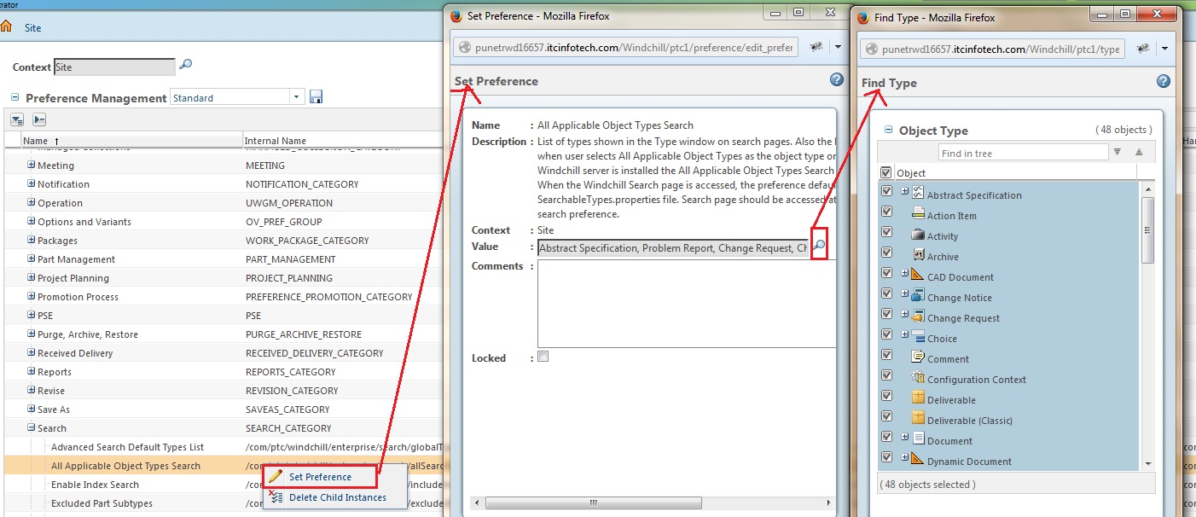This screenshot has height=517, width=1196.
Task: Click the Action Item type icon
Action: (918, 213)
